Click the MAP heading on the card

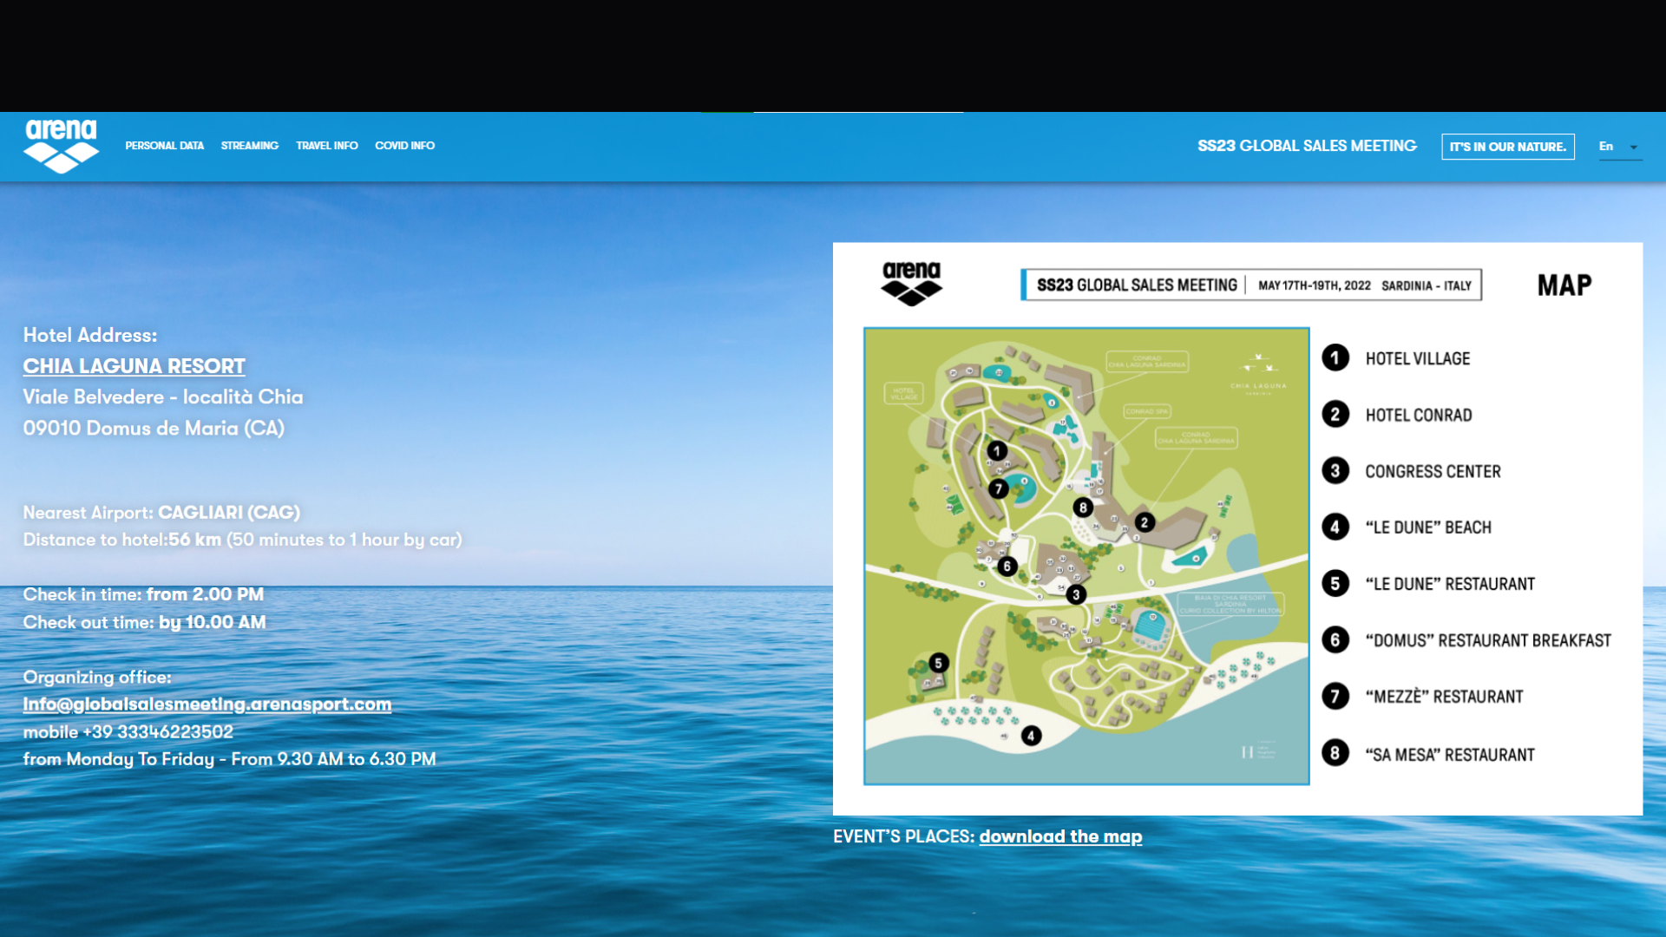pyautogui.click(x=1564, y=285)
